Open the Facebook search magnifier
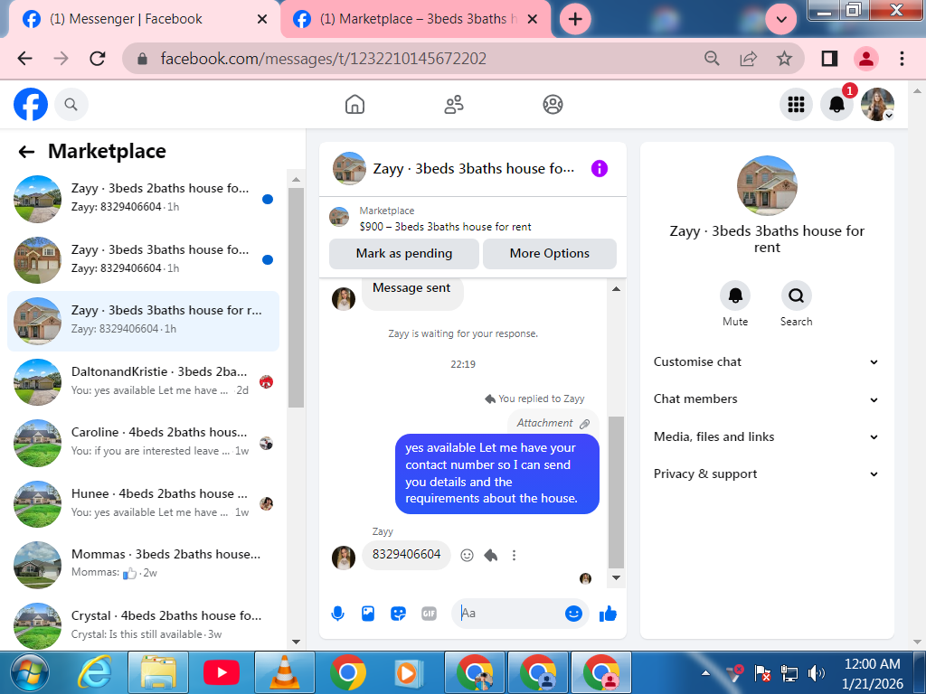 tap(71, 105)
